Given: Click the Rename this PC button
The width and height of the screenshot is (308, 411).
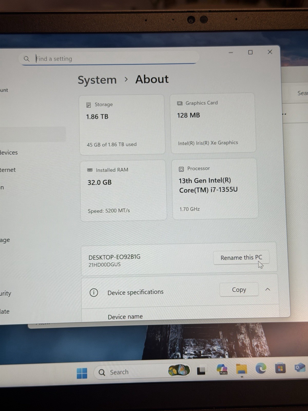Looking at the screenshot, I should coord(241,257).
